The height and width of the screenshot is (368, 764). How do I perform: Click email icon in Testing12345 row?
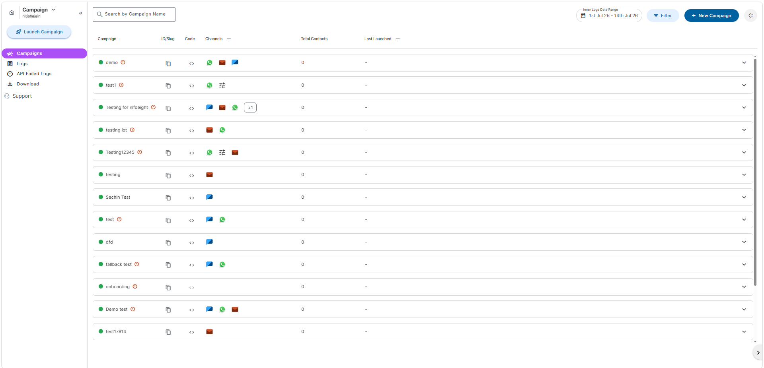[x=235, y=153]
